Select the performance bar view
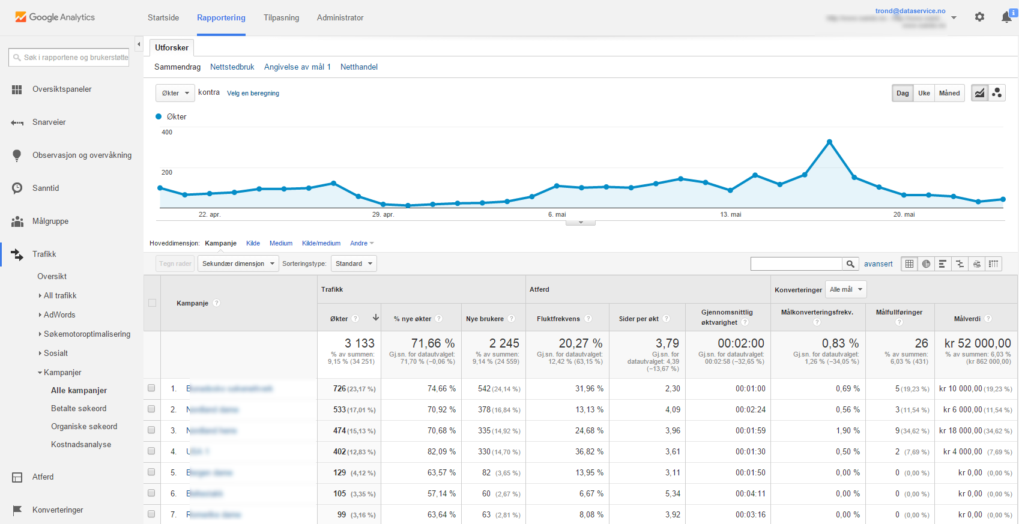Image resolution: width=1019 pixels, height=524 pixels. click(943, 264)
